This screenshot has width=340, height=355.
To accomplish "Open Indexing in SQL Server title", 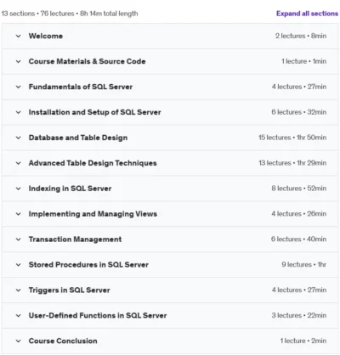I will pyautogui.click(x=70, y=189).
